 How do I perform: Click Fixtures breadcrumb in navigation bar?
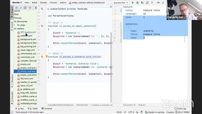tap(53, 3)
